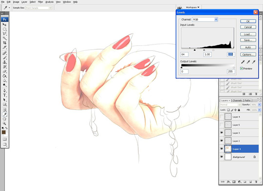This screenshot has height=191, width=263.
Task: Click the add layer mask icon
Action: coord(234,182)
